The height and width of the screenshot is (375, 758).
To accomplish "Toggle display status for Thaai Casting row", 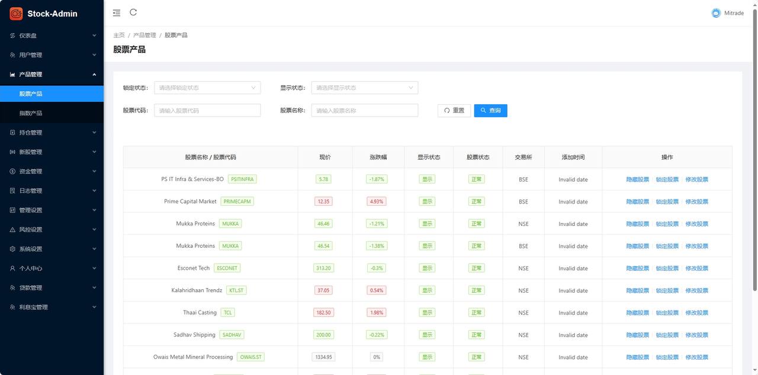I will point(426,312).
